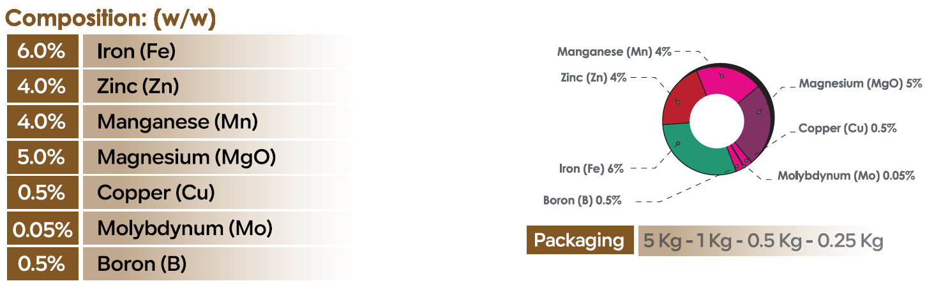Select the Molybdynum (Mo) 0.05% chart label
Viewport: 934px width, 295px height.
(846, 175)
